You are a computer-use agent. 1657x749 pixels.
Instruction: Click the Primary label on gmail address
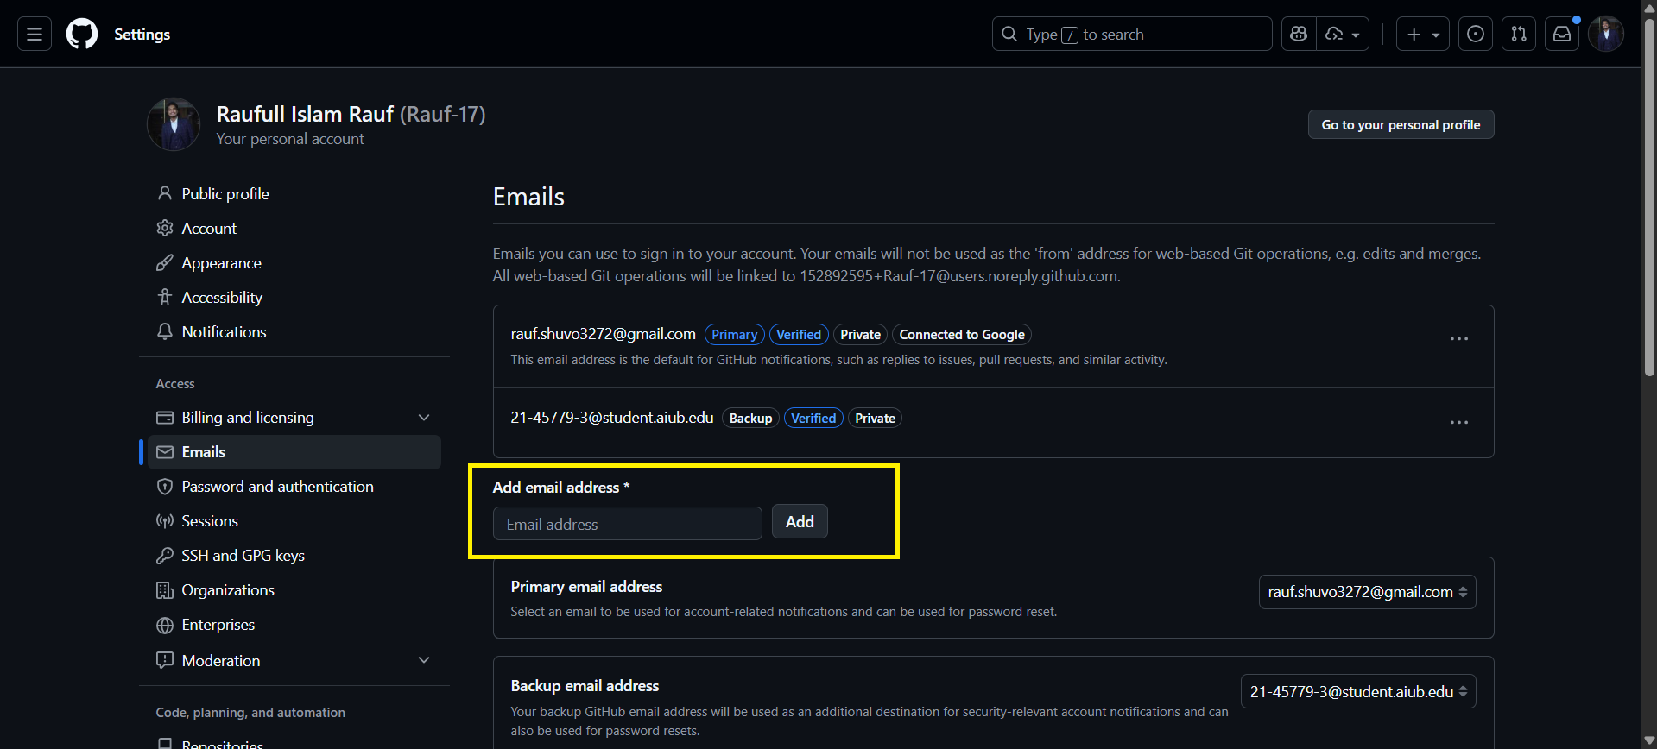click(x=735, y=335)
